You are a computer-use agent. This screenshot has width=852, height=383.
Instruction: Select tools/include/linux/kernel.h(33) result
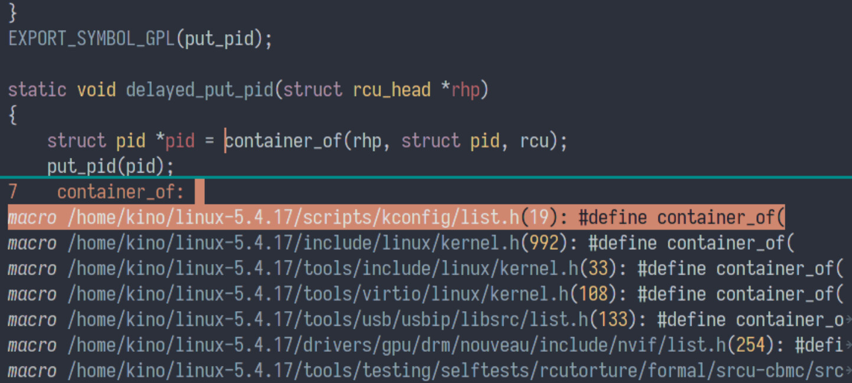[426, 269]
